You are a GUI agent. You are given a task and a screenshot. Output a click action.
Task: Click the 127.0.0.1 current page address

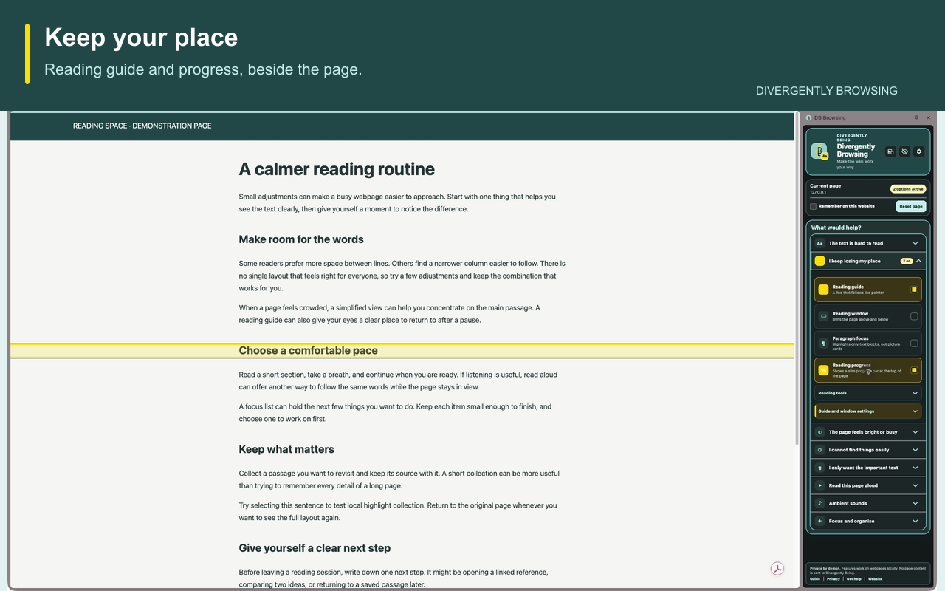point(819,192)
